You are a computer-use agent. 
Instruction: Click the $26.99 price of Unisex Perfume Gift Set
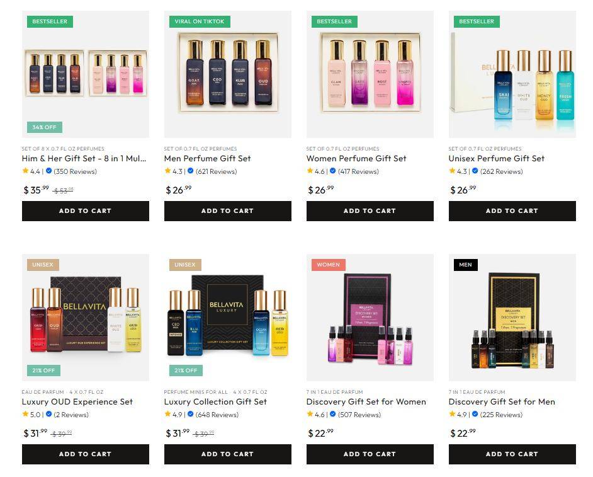[463, 190]
